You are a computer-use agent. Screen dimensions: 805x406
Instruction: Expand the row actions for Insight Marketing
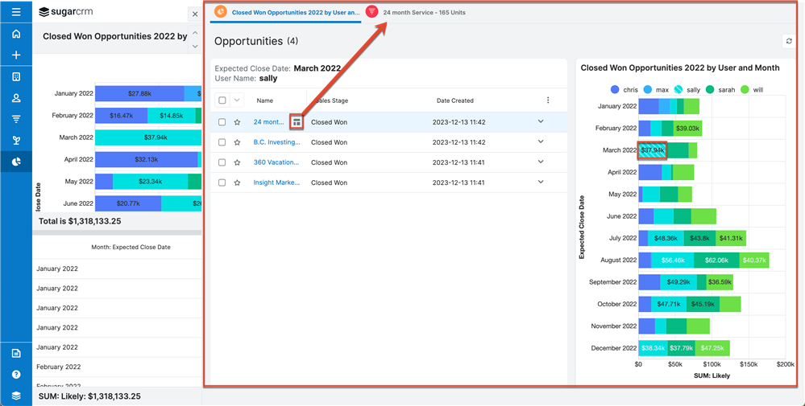click(541, 182)
